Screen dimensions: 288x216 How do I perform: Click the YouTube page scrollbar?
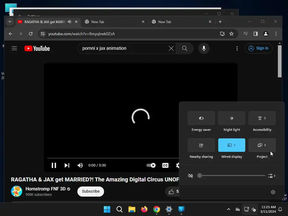tap(280, 61)
